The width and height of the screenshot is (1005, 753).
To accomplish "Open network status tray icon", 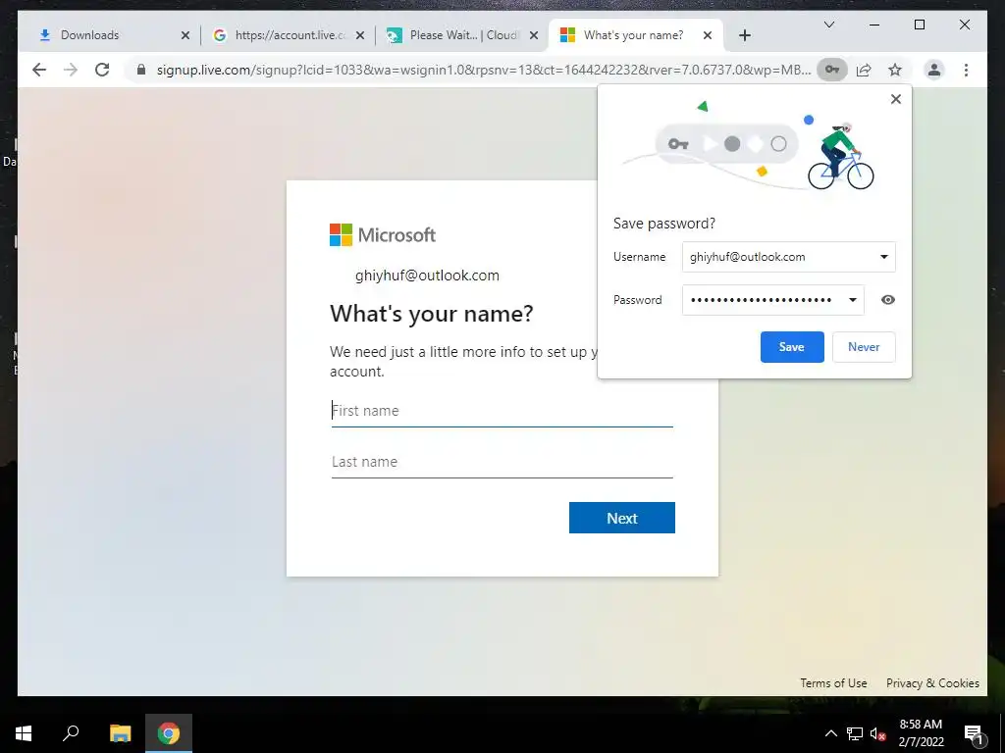I will (855, 733).
